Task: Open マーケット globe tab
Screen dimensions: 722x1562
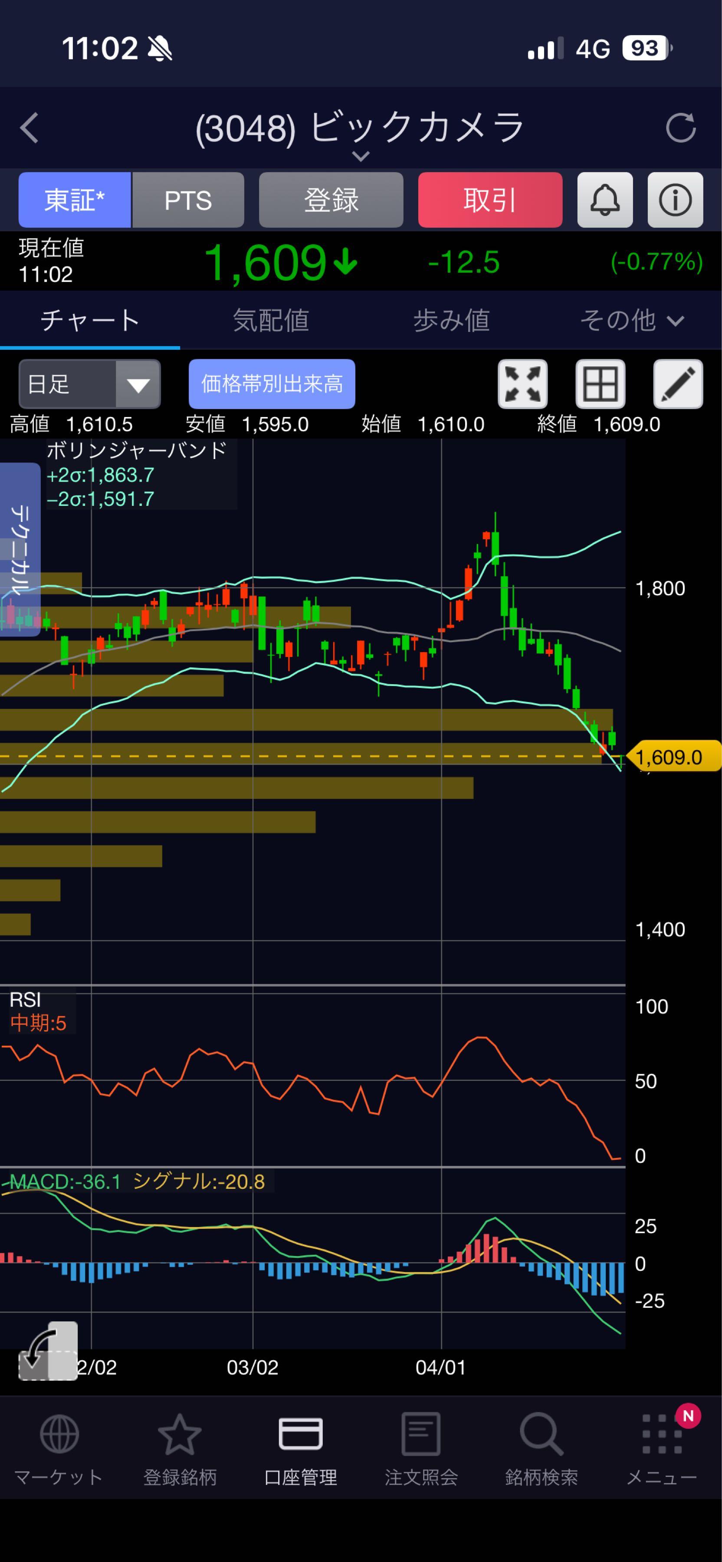Action: [x=59, y=1450]
